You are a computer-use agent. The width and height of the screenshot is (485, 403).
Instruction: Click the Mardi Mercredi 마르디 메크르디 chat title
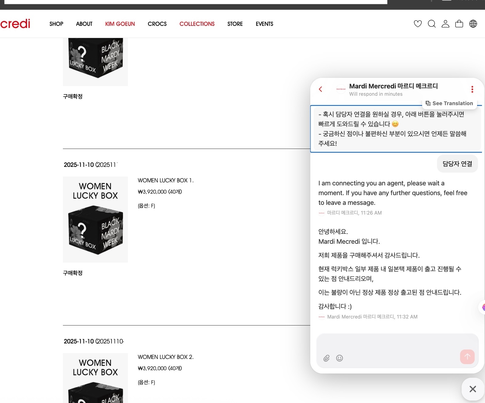click(x=394, y=86)
